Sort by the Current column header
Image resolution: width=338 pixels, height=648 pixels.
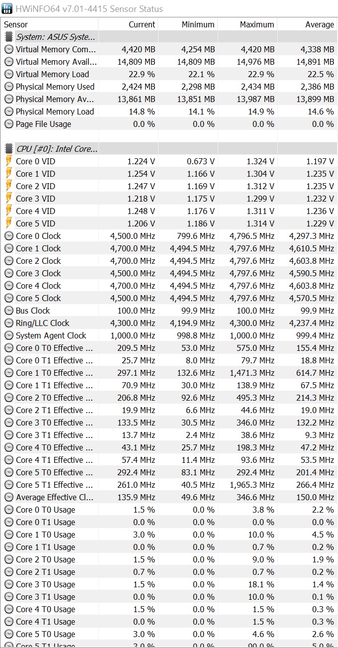pos(128,24)
